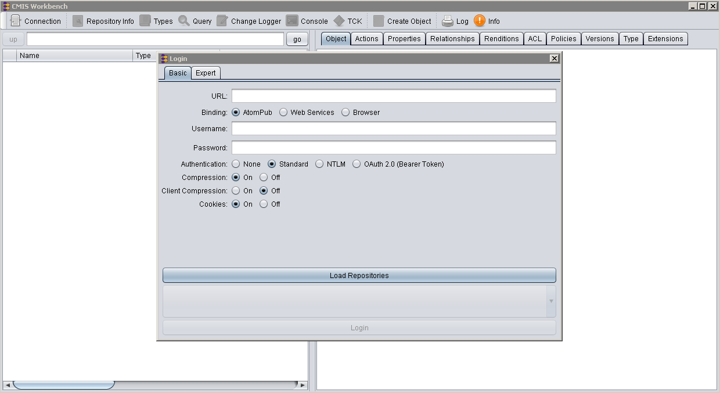Click the horizontal scrollbar thumb in folder list
This screenshot has height=393, width=720.
pos(64,385)
